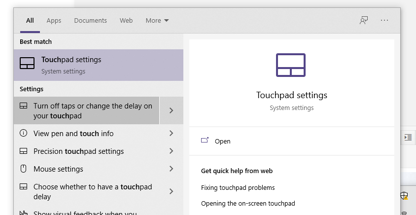The image size is (416, 215).
Task: Click the Windows Security shield tray icon
Action: coord(404,195)
